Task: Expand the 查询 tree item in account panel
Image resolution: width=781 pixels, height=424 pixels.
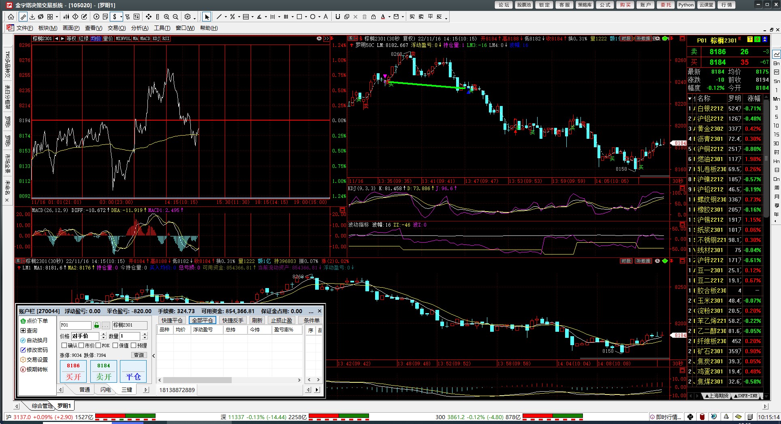Action: pos(23,331)
